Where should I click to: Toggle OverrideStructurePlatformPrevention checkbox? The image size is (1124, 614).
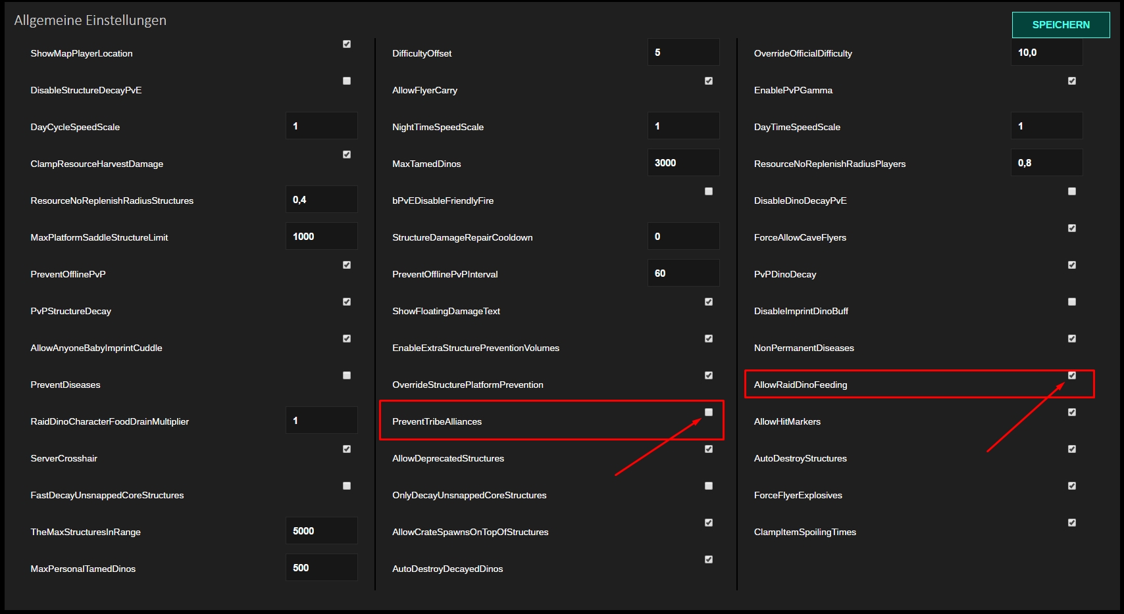pyautogui.click(x=709, y=375)
